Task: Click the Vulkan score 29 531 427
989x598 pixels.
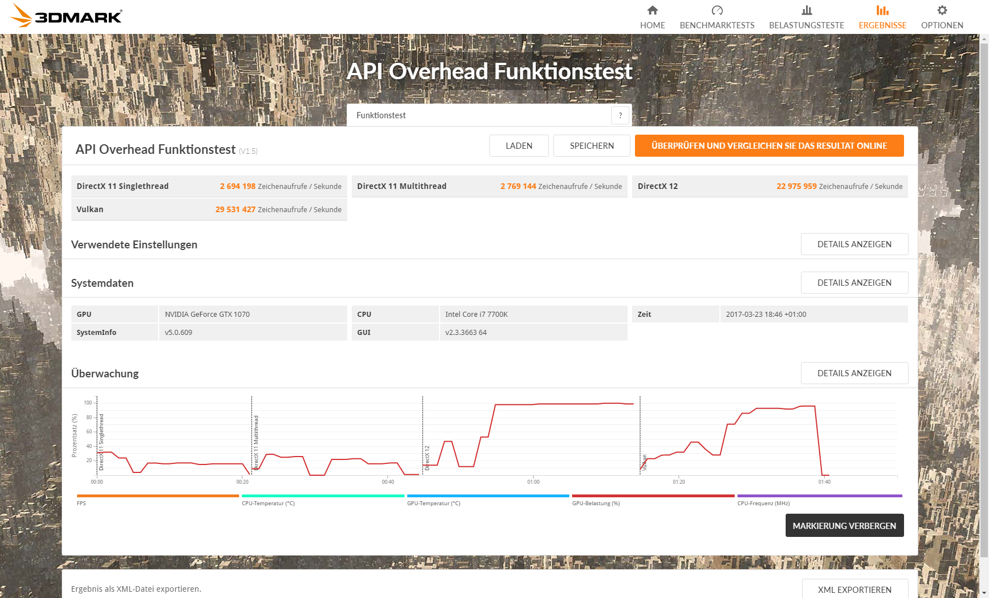Action: [x=235, y=209]
